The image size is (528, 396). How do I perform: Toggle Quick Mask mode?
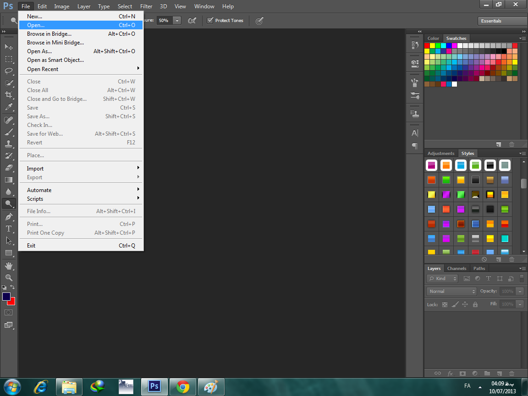coord(9,313)
